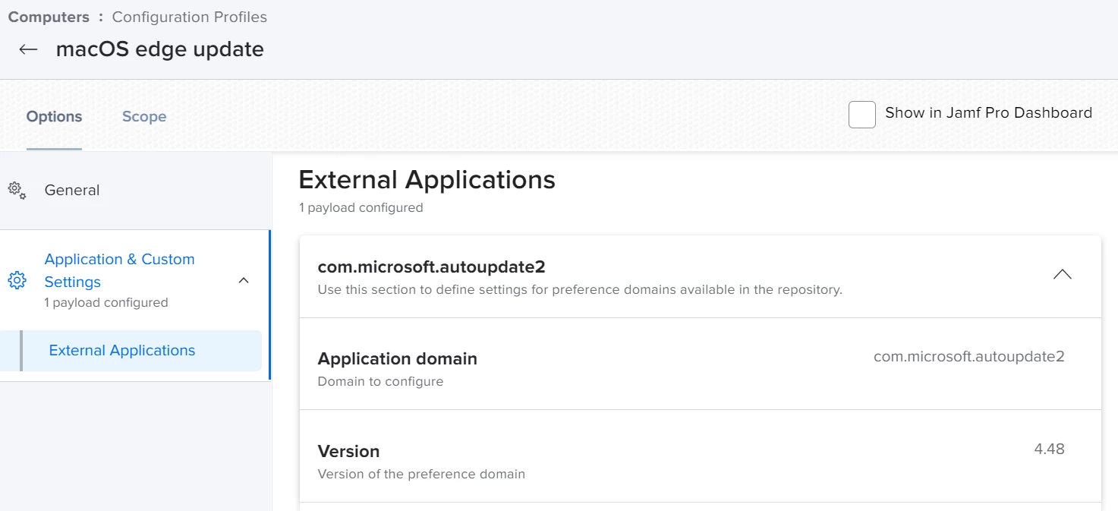Select the Options tab
Image resolution: width=1118 pixels, height=511 pixels.
[54, 116]
